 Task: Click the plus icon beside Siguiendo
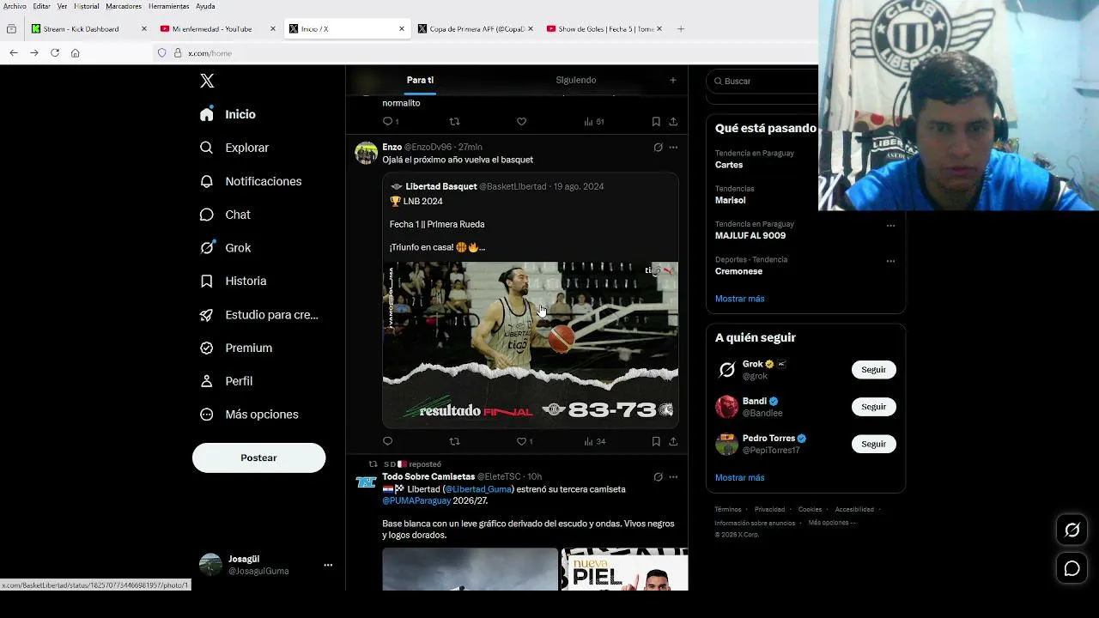point(673,80)
